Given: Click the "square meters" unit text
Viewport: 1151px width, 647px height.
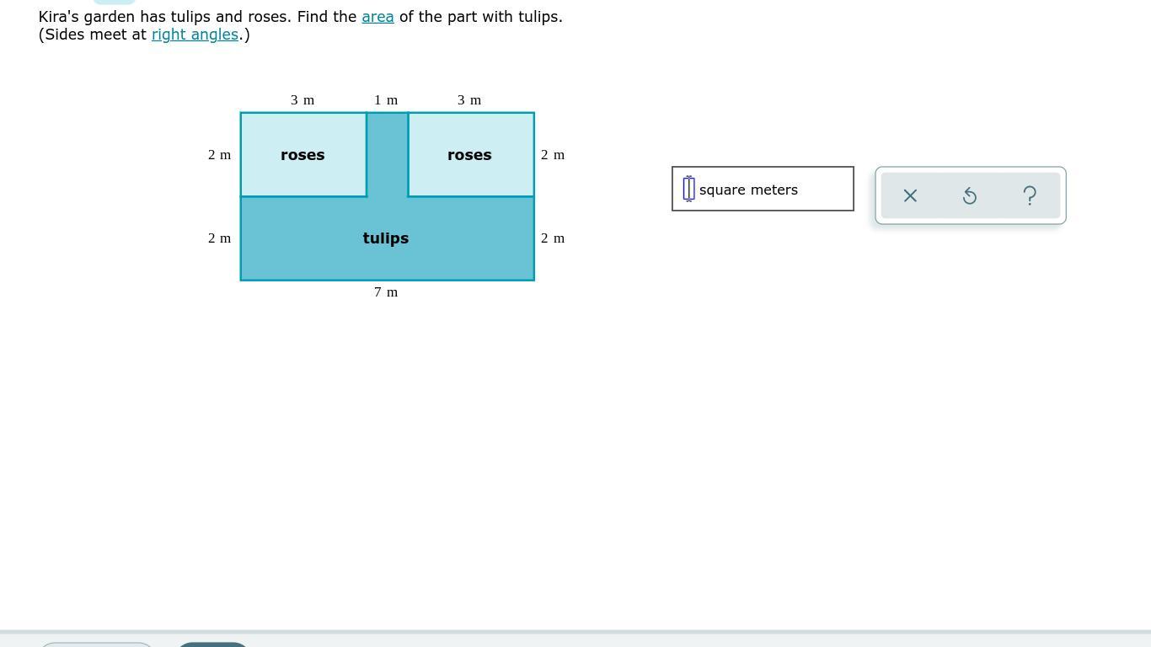Looking at the screenshot, I should (748, 190).
